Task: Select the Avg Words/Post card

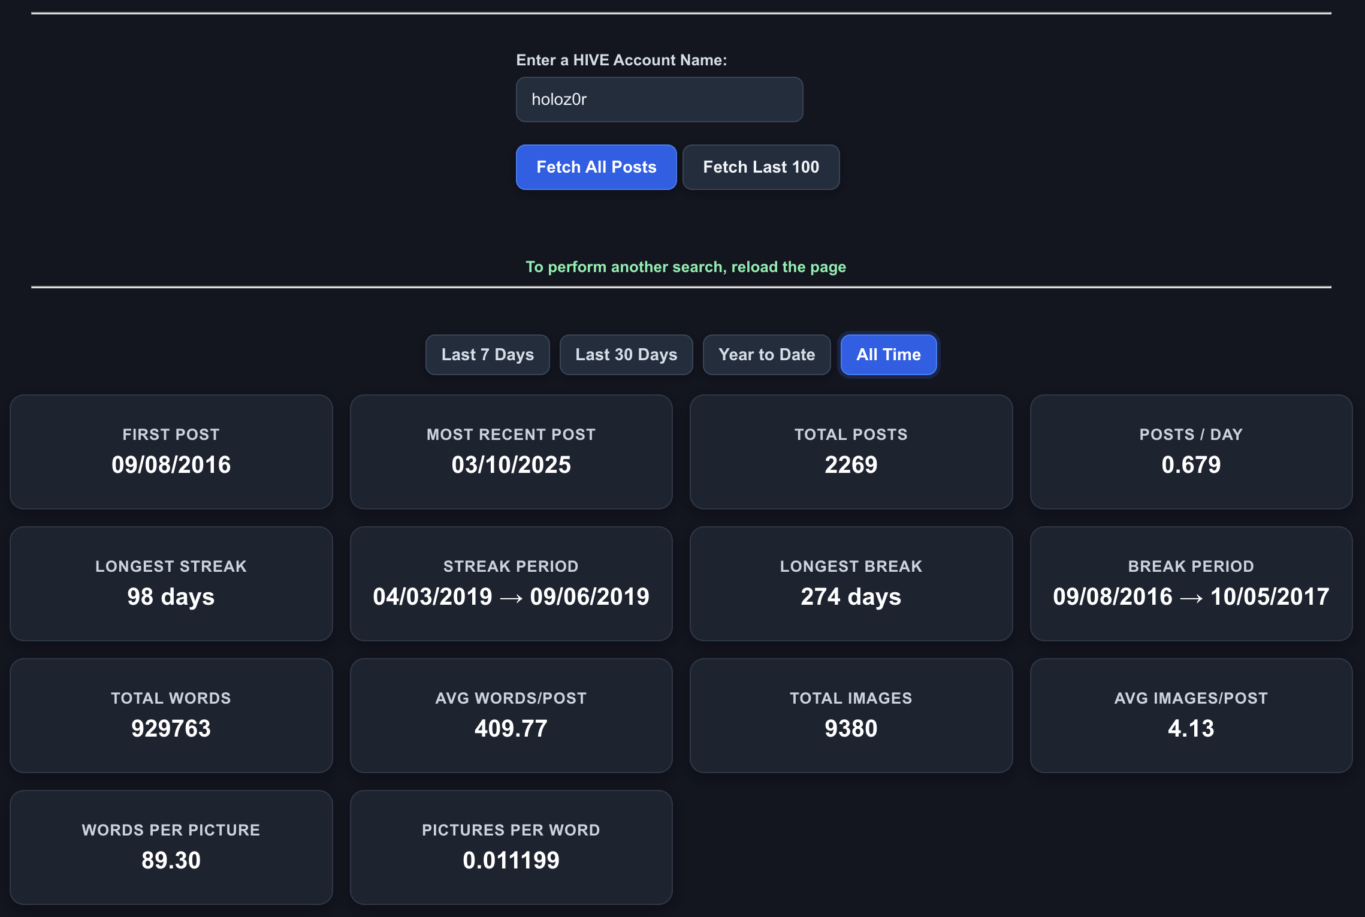Action: point(511,716)
